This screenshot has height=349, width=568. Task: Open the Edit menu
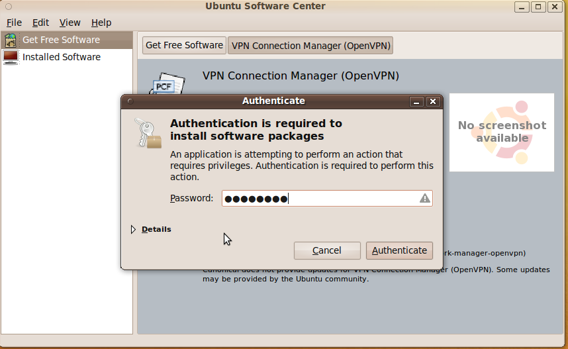pos(40,23)
